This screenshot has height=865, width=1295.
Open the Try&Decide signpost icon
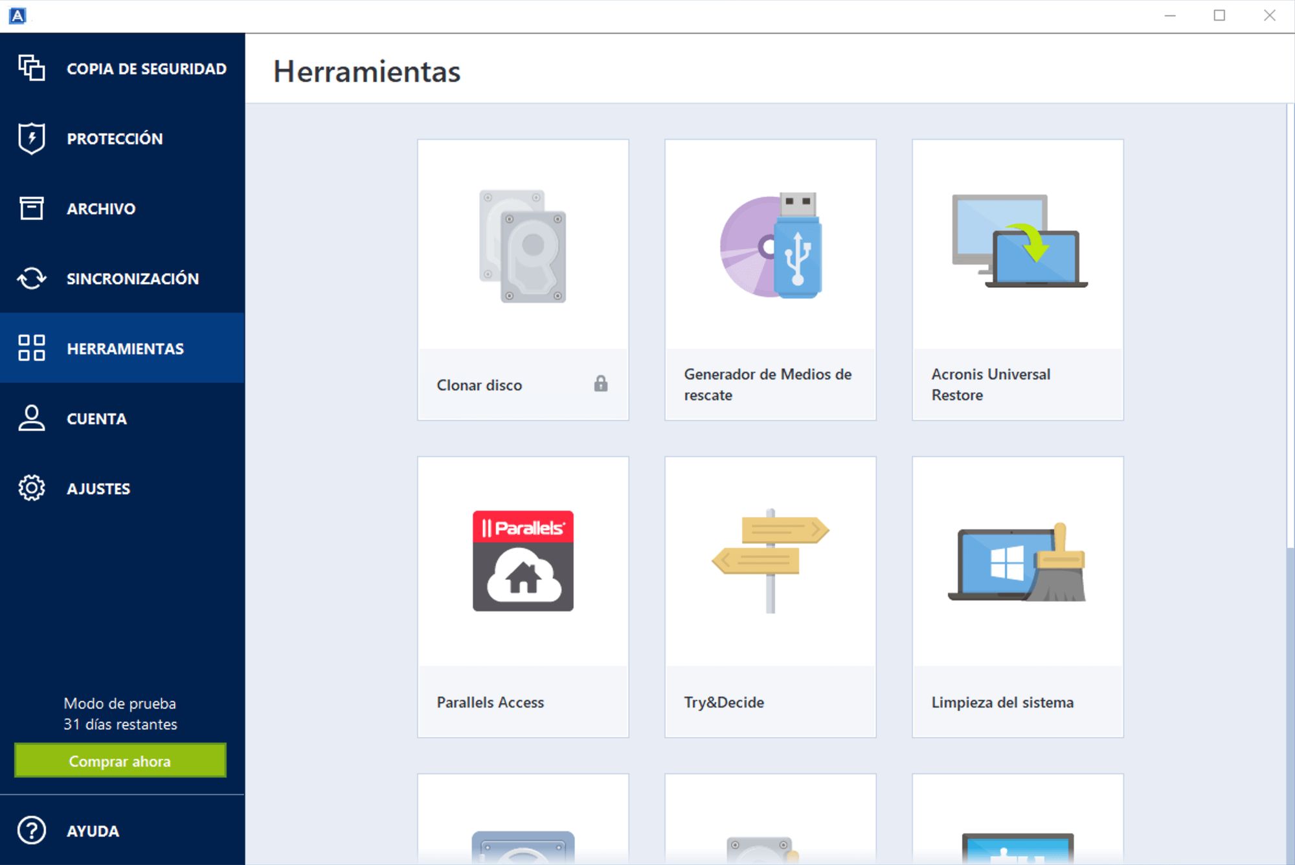pos(771,561)
